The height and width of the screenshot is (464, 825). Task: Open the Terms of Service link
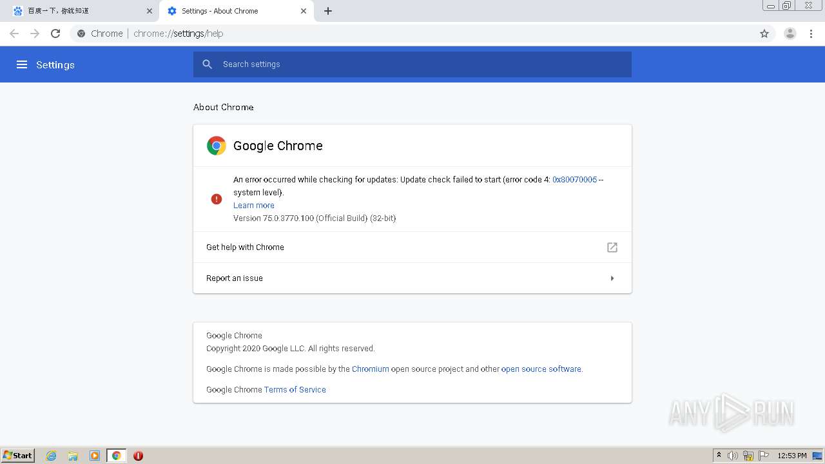(x=295, y=390)
